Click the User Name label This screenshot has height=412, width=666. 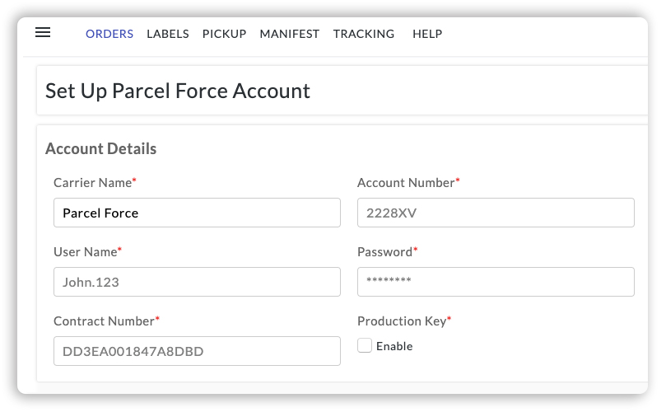click(x=86, y=252)
